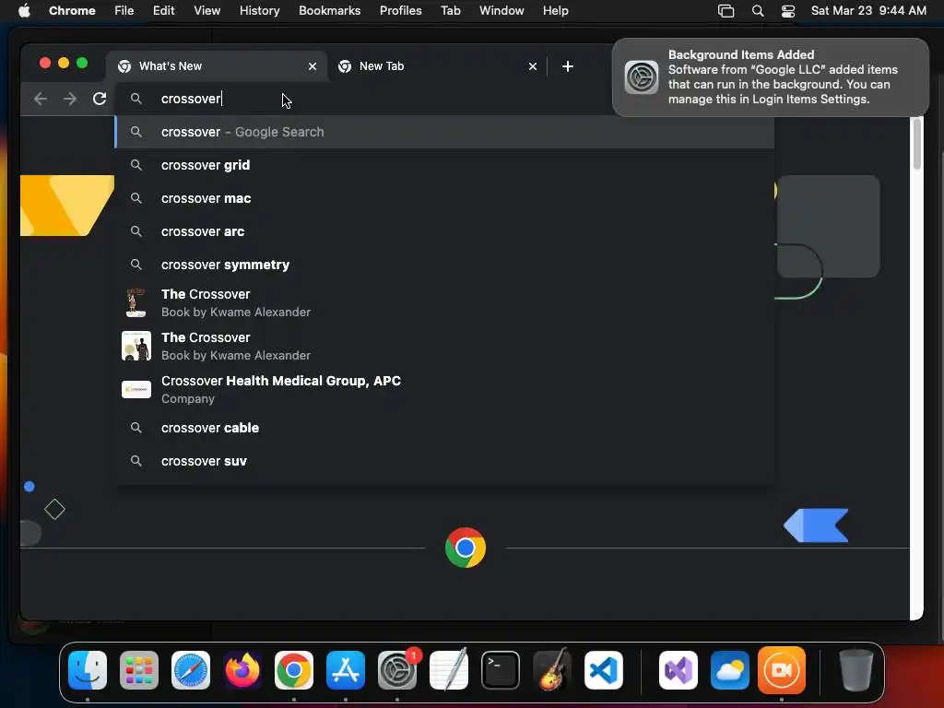This screenshot has width=944, height=708.
Task: Click the date and time in menu bar
Action: [868, 11]
